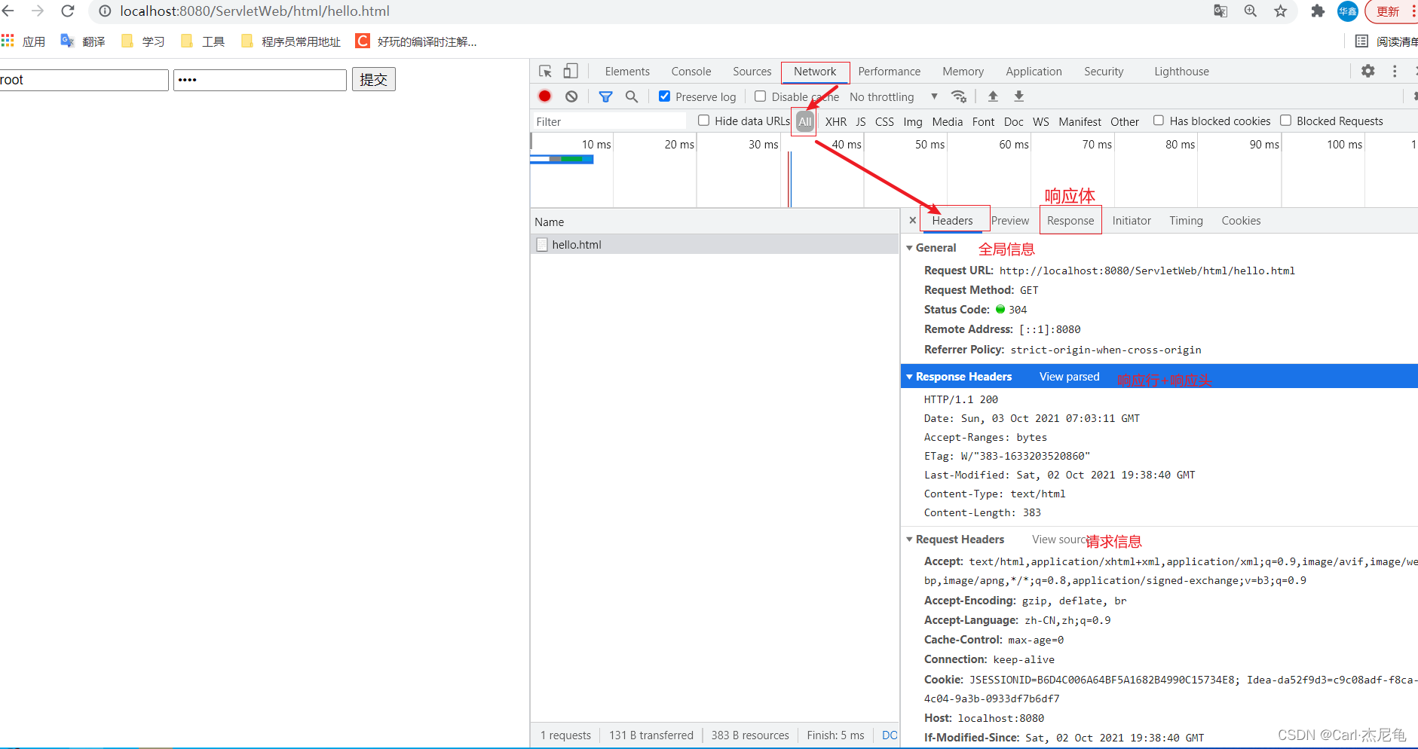Open DevTools settings gear
The height and width of the screenshot is (749, 1418).
[1367, 71]
